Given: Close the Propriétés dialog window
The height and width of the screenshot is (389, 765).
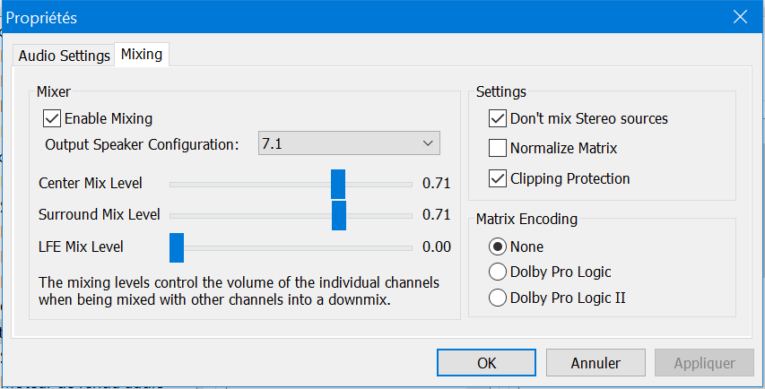Looking at the screenshot, I should (740, 17).
